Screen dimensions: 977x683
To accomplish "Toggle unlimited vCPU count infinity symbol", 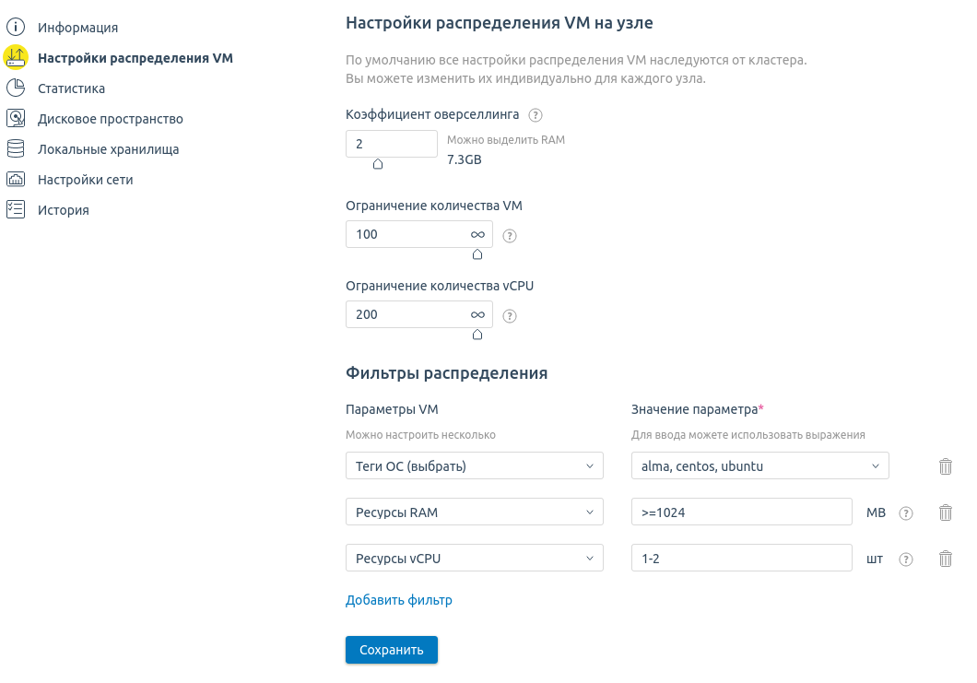I will coord(477,314).
